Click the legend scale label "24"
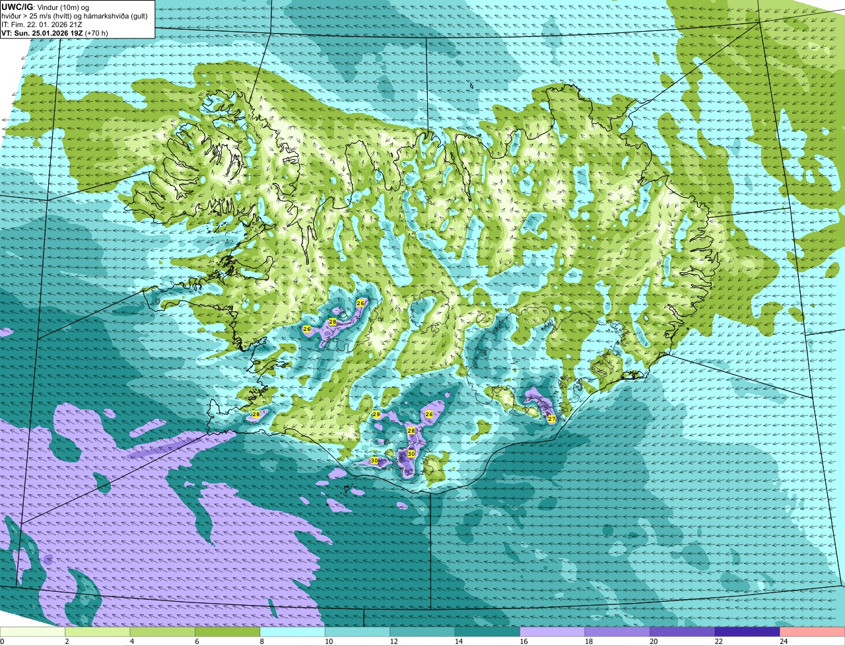This screenshot has width=845, height=646. point(784,641)
